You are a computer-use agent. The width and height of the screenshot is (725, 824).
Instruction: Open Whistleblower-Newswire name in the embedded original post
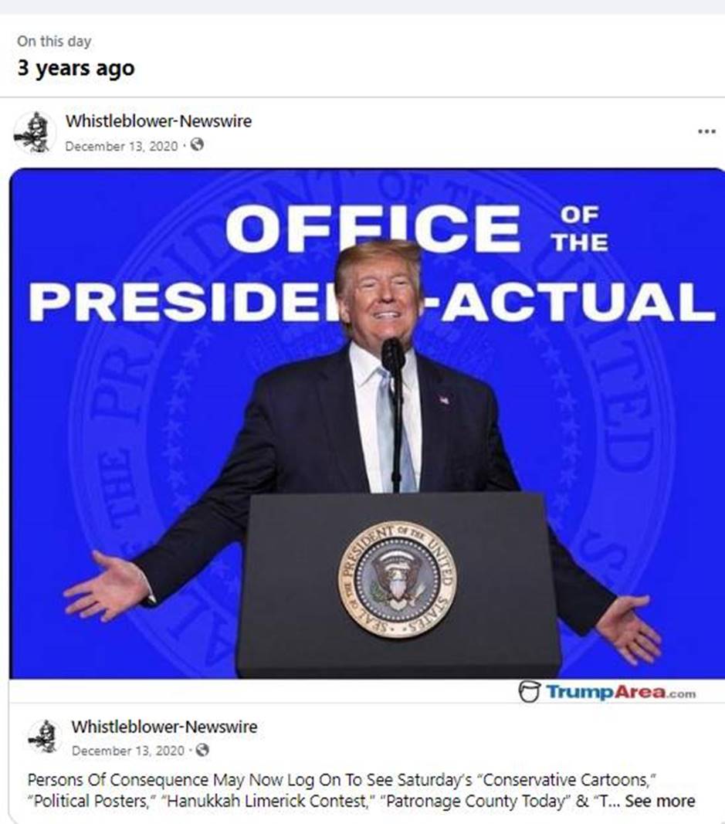[x=164, y=727]
